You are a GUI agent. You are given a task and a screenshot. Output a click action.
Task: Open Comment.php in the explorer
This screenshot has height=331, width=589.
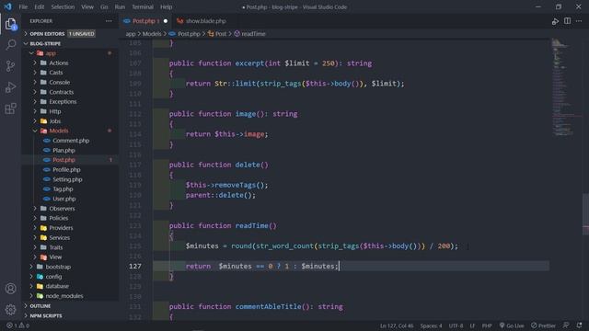coord(71,141)
